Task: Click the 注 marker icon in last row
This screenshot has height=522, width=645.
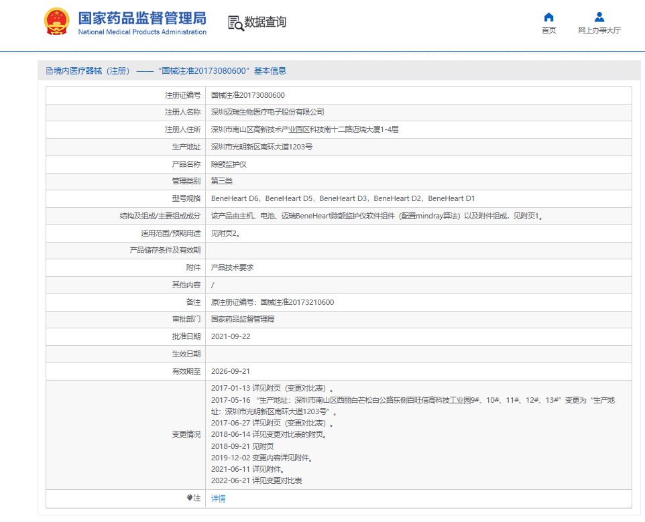Action: [190, 498]
